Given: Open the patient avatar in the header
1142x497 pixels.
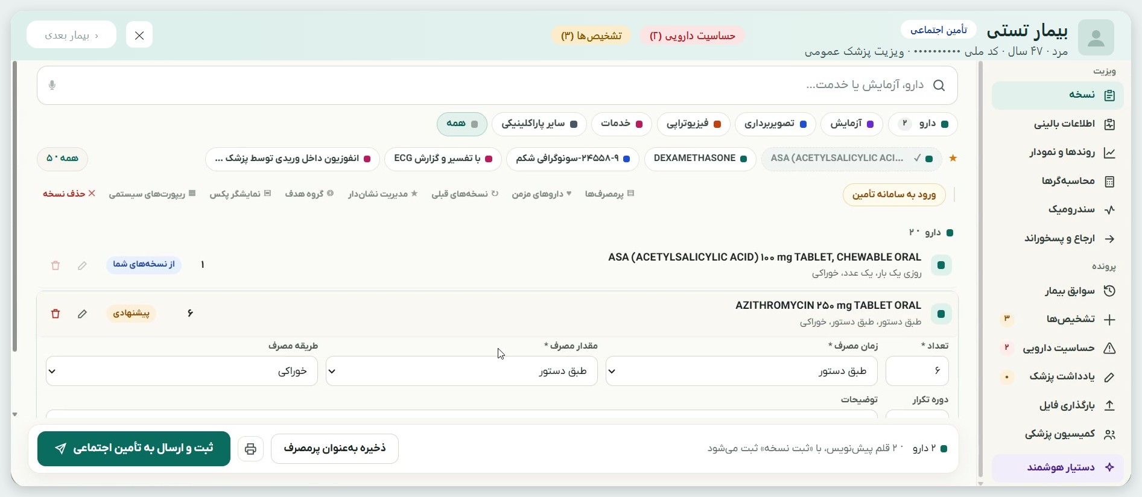Looking at the screenshot, I should click(1096, 37).
